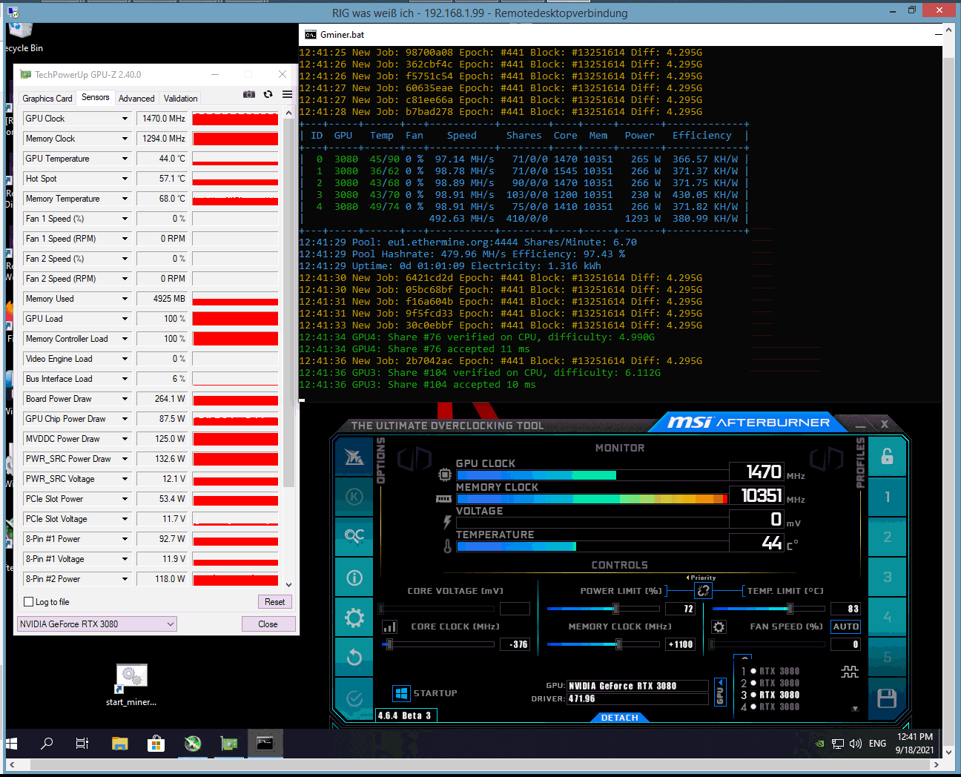Launch the OC Scanner in Afterburner

(354, 536)
